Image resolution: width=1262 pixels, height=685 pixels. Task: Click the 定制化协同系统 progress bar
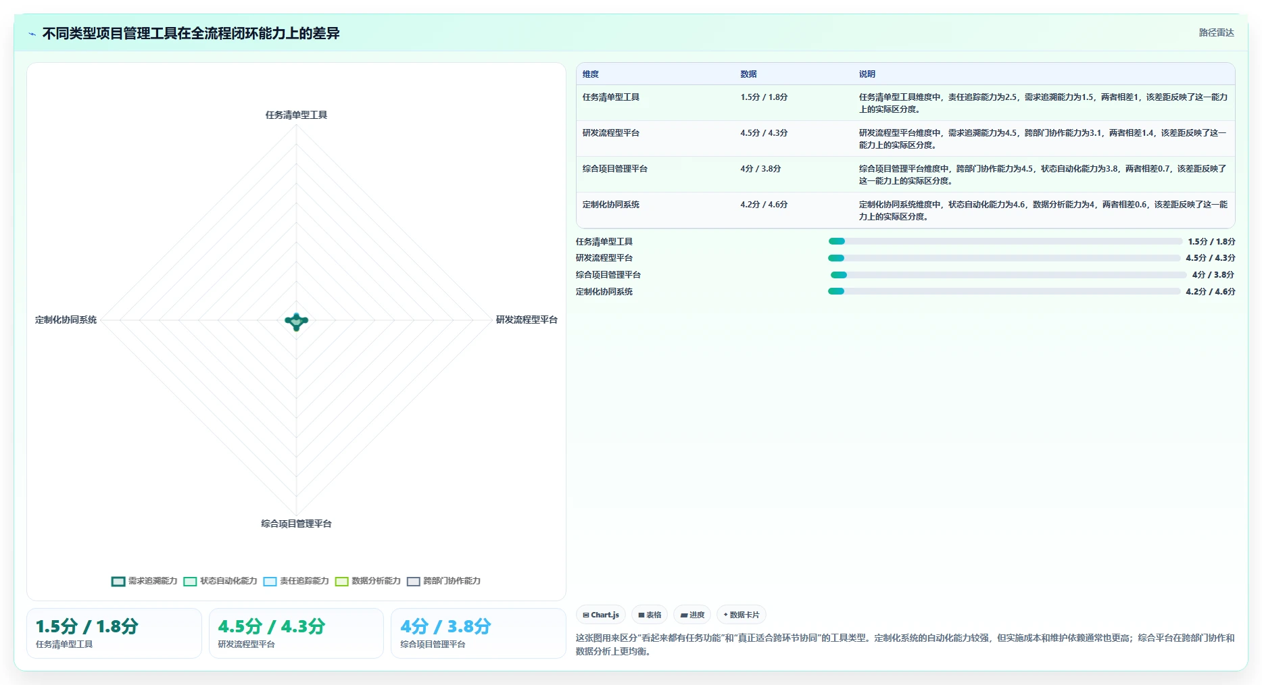[x=1004, y=291]
